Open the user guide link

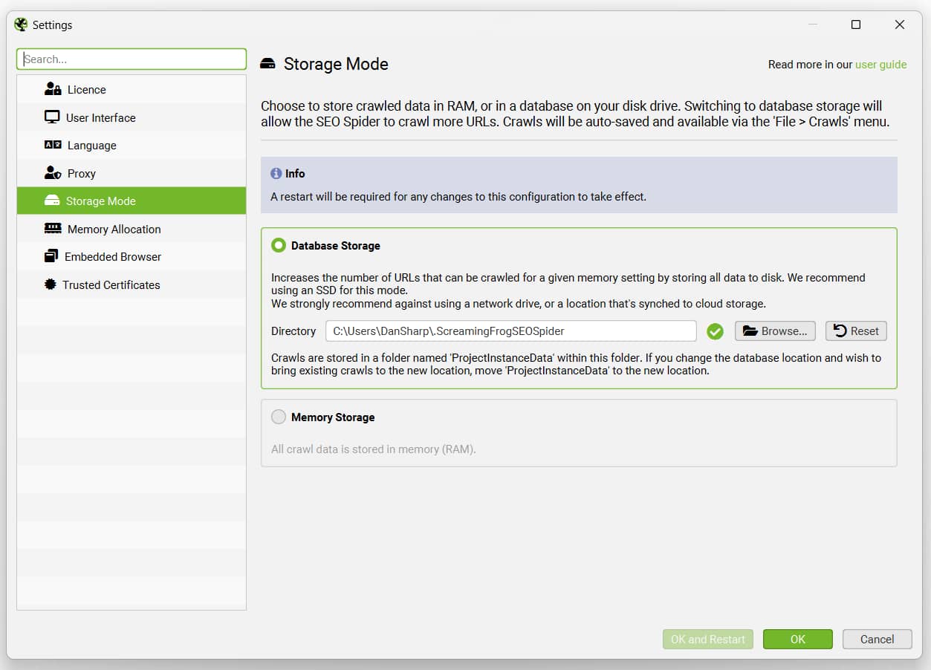pyautogui.click(x=880, y=65)
